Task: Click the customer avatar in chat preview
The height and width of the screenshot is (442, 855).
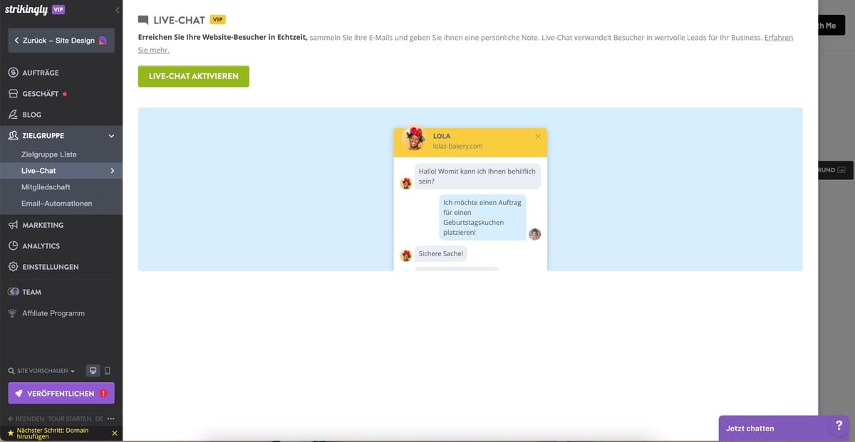Action: tap(535, 234)
